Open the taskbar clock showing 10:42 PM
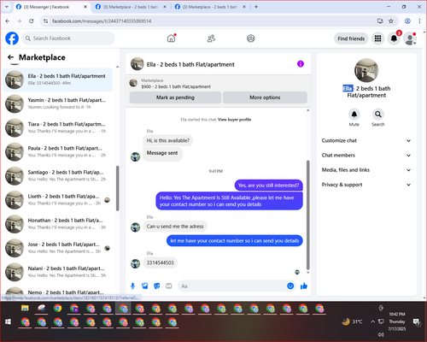The width and height of the screenshot is (427, 342). tap(397, 321)
